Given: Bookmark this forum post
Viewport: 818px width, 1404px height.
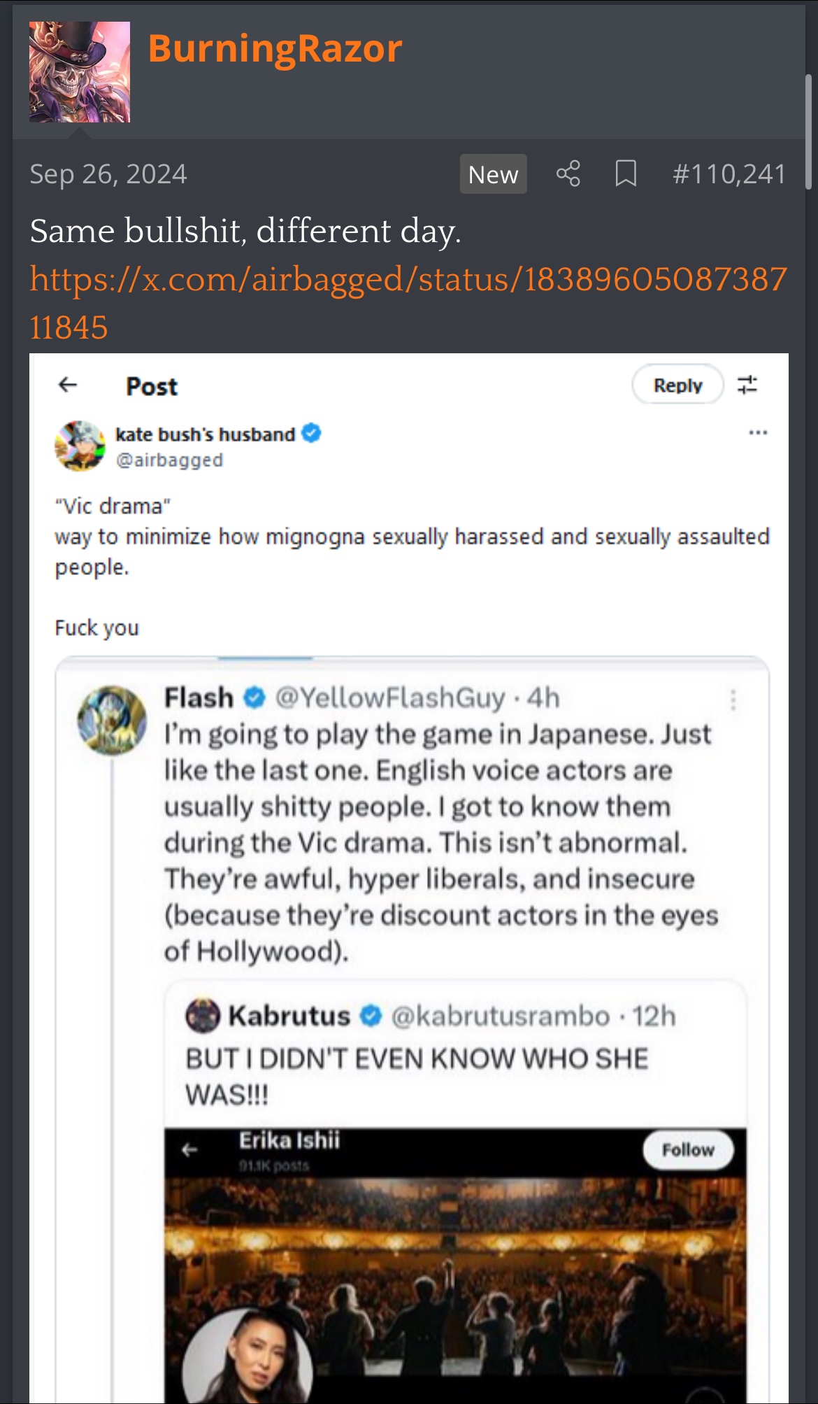Looking at the screenshot, I should 626,173.
